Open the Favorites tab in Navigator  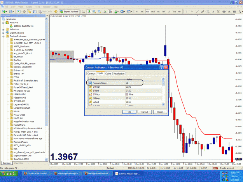pos(19,163)
